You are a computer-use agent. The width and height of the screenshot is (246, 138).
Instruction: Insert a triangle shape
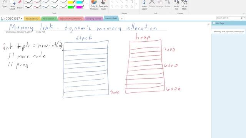pyautogui.click(x=131, y=7)
